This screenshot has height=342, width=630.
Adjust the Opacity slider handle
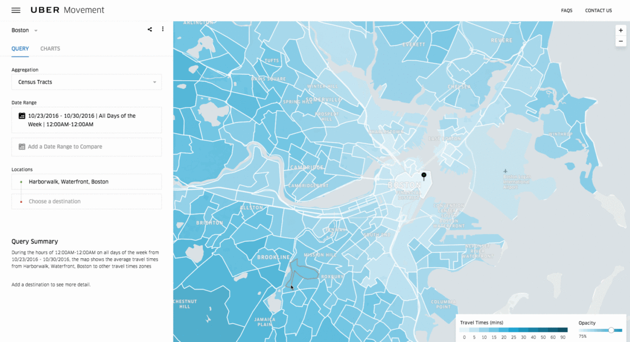click(611, 330)
